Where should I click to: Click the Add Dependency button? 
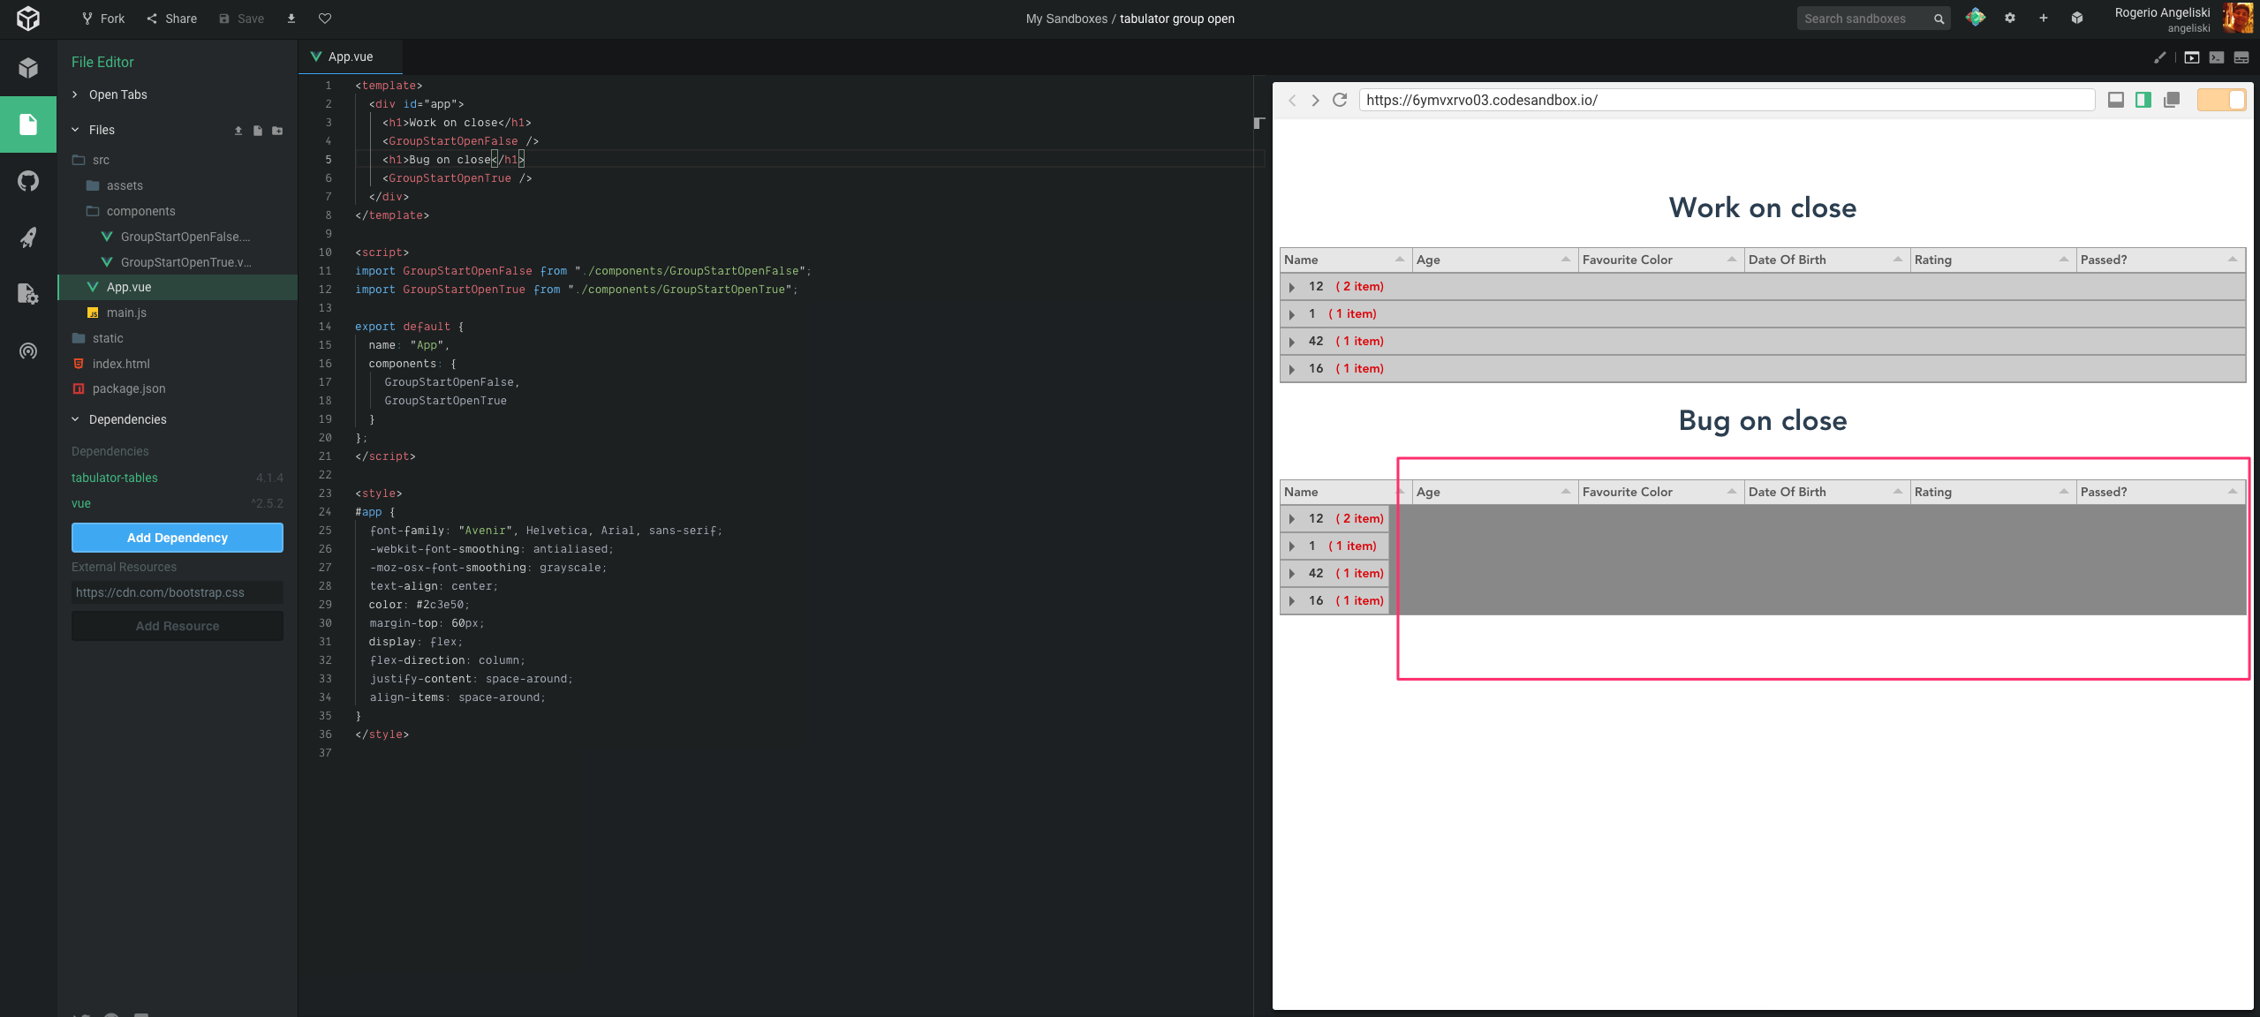177,538
